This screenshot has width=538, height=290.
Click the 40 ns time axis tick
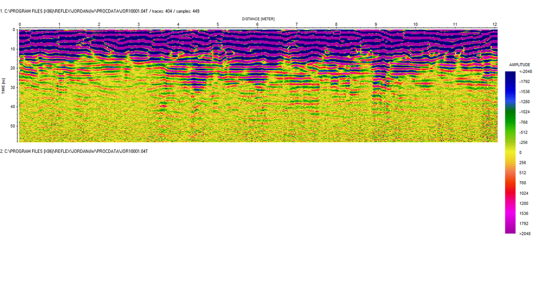(x=13, y=107)
